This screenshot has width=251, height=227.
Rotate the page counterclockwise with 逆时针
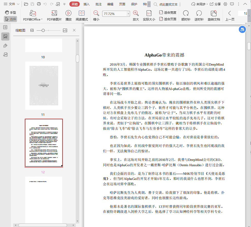tap(199, 13)
